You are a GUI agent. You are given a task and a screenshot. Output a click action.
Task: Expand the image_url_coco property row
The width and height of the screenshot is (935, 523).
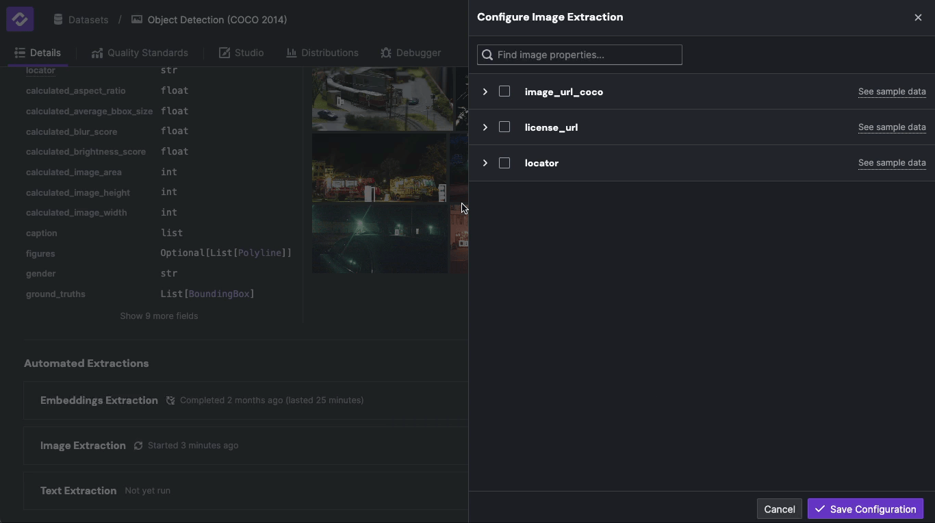click(485, 91)
